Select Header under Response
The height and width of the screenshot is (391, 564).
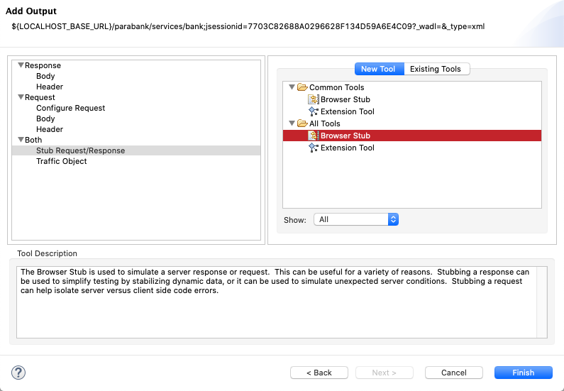pyautogui.click(x=50, y=87)
